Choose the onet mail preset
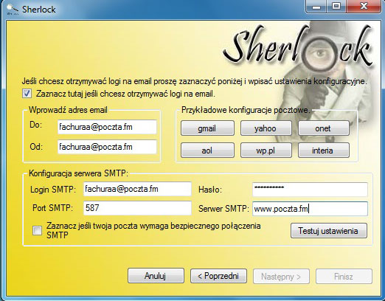The width and height of the screenshot is (385, 301). pos(324,128)
